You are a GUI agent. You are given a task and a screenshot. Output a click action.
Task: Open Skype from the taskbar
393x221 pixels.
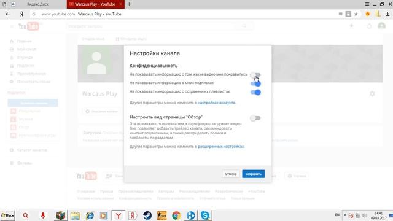205,215
